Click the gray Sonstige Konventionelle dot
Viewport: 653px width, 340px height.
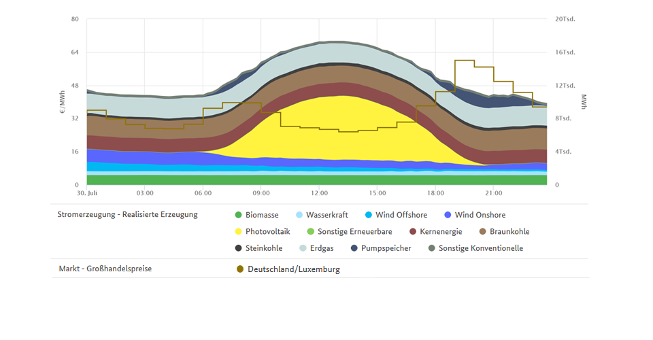pyautogui.click(x=432, y=248)
